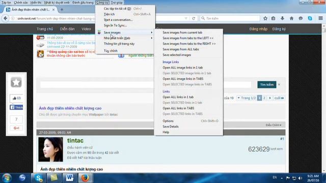Click the Tìm kiếm search button

pos(267,84)
